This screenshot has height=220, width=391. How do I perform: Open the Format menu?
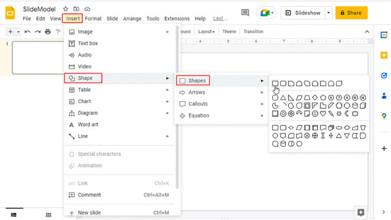tap(93, 18)
